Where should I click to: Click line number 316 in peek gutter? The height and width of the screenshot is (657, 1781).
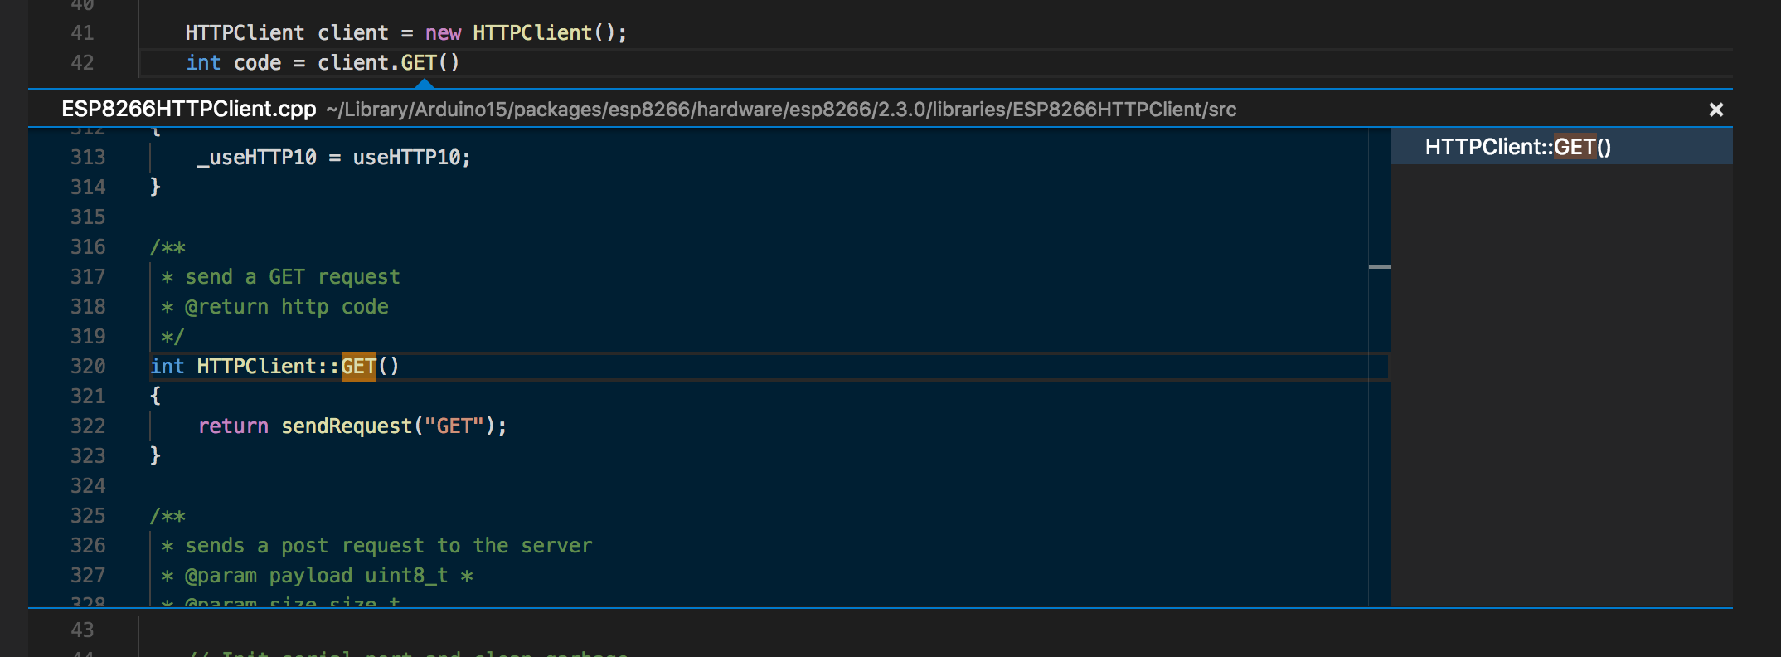[x=88, y=247]
